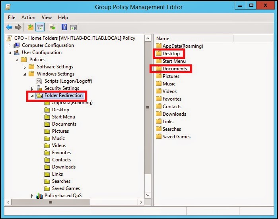The height and width of the screenshot is (219, 278).
Task: Select Downloads under Folder Redirection tree
Action: click(64, 167)
